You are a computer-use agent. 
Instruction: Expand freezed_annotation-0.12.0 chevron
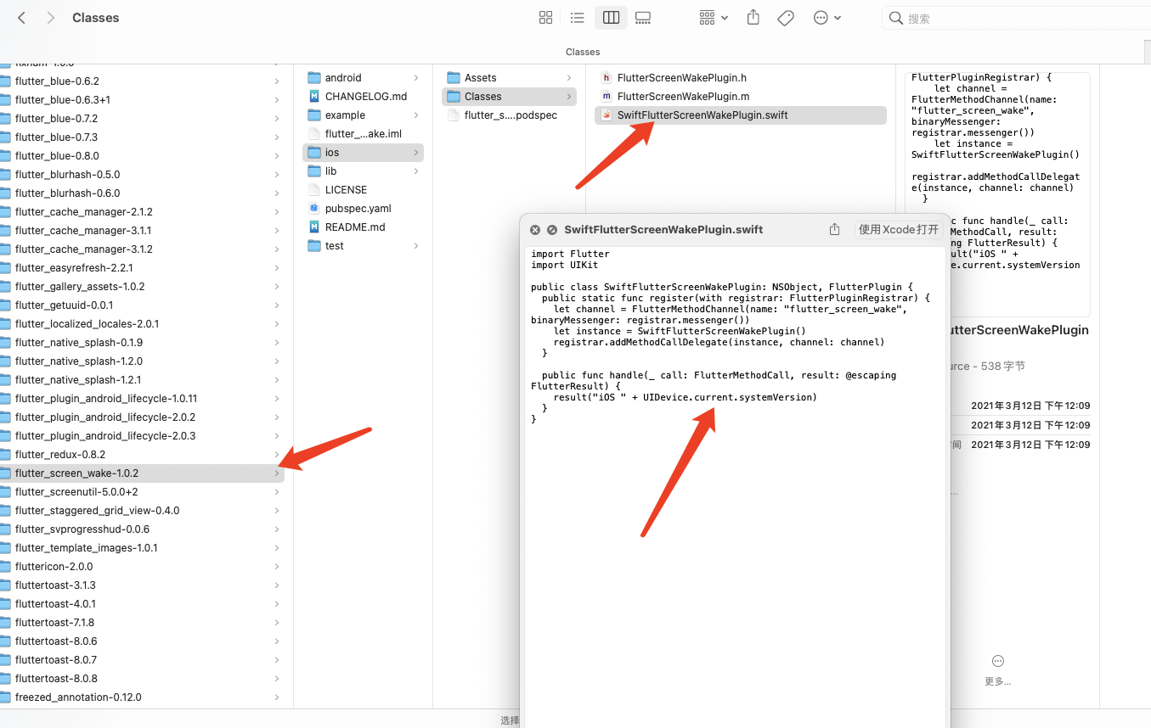coord(277,697)
